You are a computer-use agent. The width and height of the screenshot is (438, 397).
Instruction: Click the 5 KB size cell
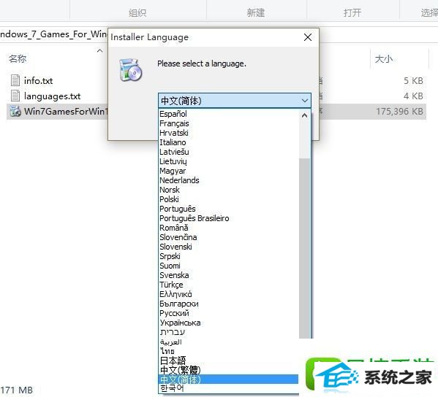click(413, 81)
